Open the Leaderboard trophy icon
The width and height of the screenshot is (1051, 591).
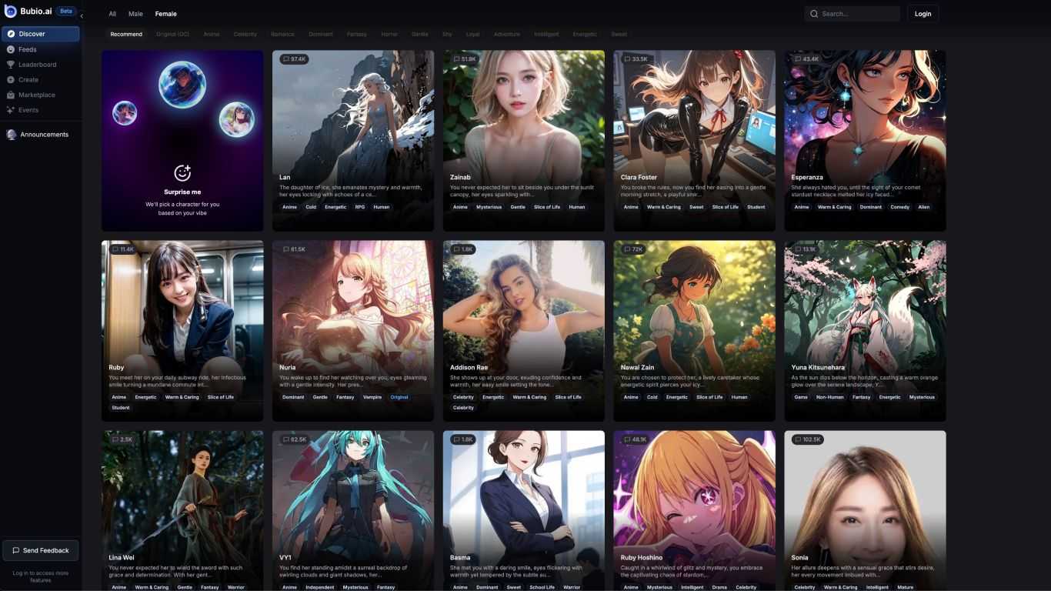pyautogui.click(x=11, y=65)
